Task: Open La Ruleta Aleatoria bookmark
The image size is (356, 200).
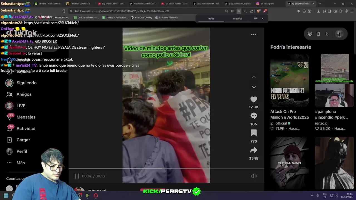Action: coord(166,17)
